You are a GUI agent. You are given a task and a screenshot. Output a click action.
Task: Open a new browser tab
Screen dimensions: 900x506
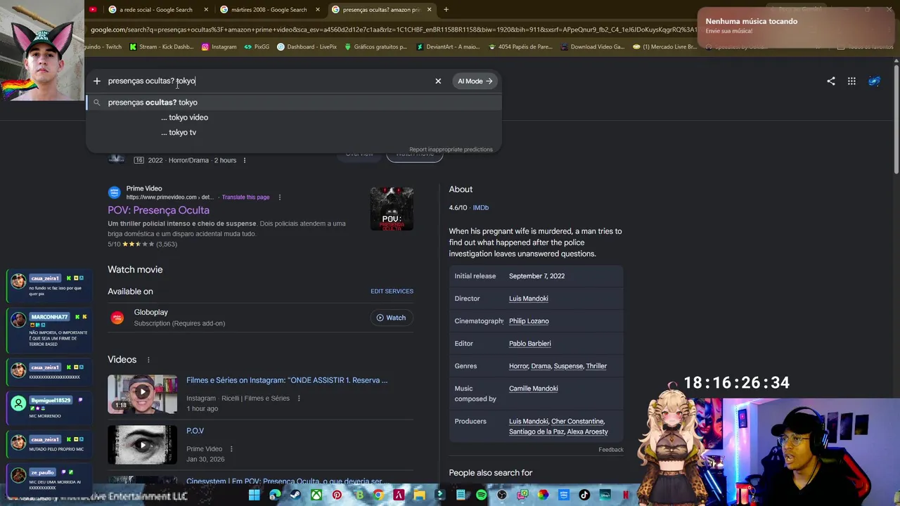[x=446, y=10]
